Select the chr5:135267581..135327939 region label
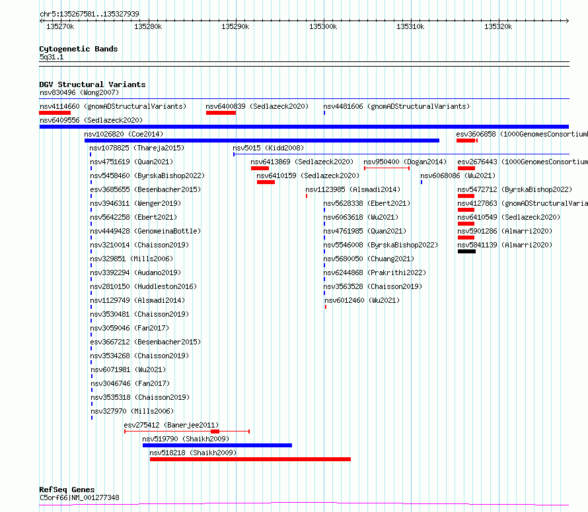Image resolution: width=588 pixels, height=512 pixels. [x=89, y=14]
